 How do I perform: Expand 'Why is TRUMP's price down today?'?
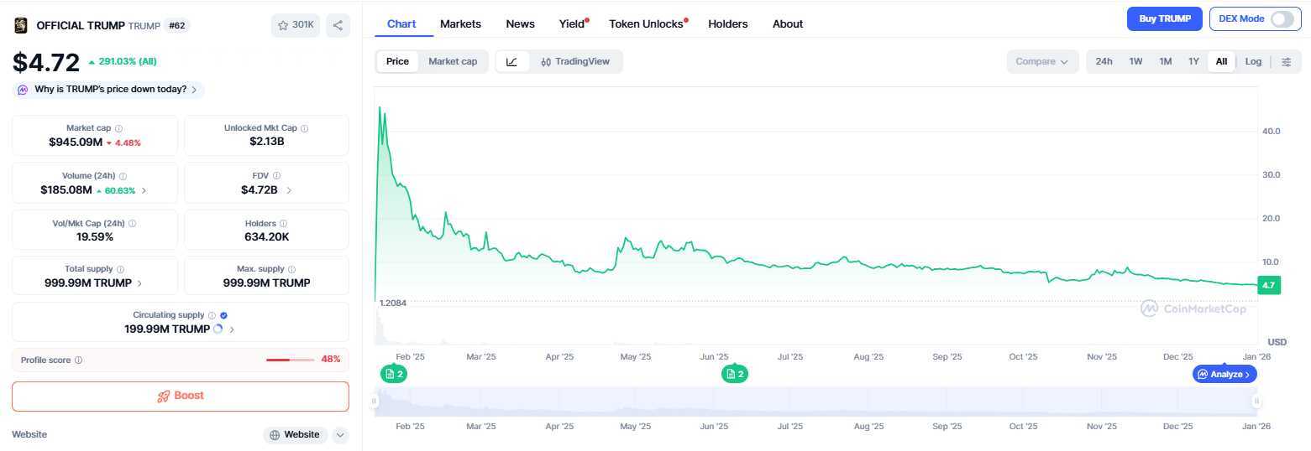109,89
